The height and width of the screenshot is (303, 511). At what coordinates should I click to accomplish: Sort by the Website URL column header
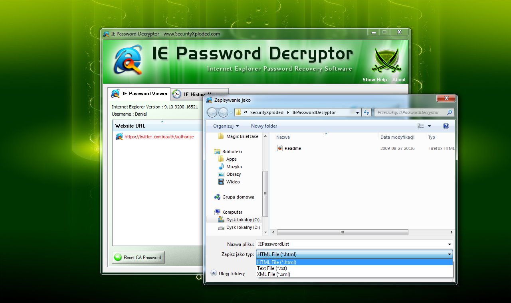pos(158,126)
